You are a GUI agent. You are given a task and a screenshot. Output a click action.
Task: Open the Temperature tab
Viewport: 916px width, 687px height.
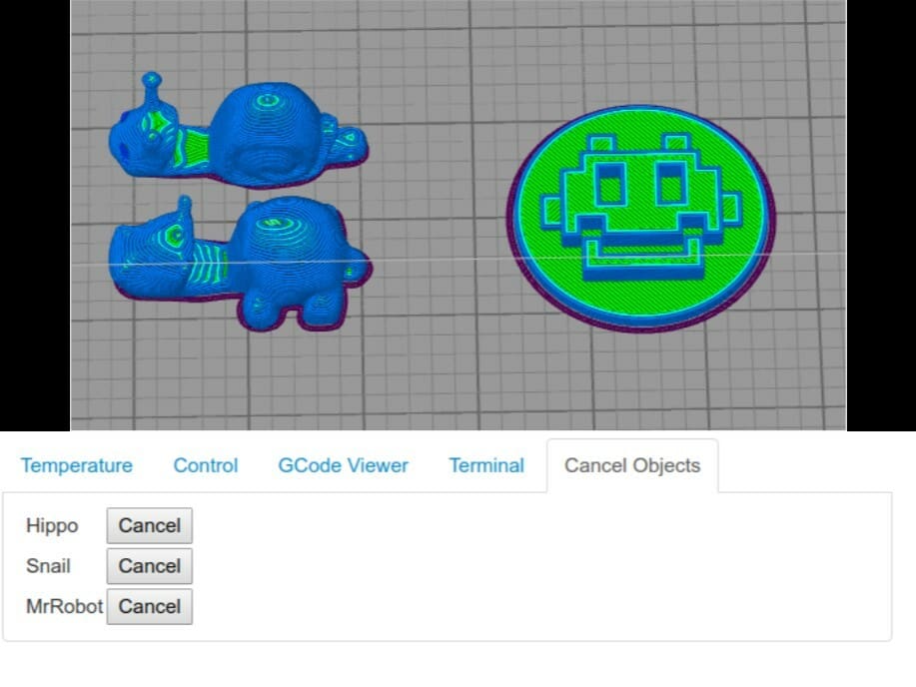click(77, 465)
